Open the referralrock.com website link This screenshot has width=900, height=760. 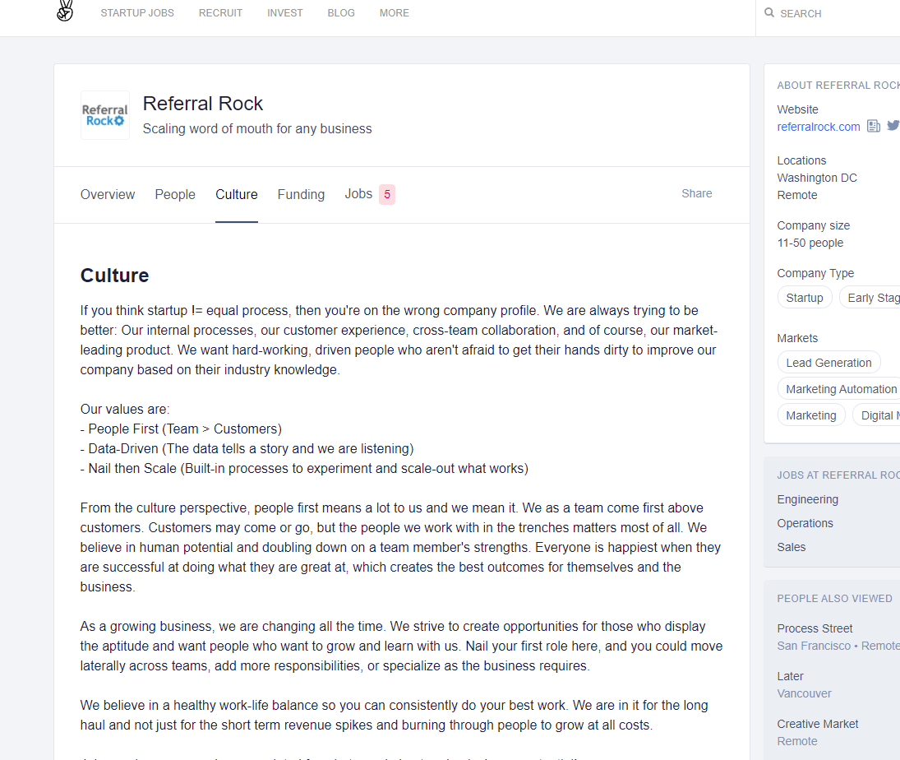coord(819,127)
